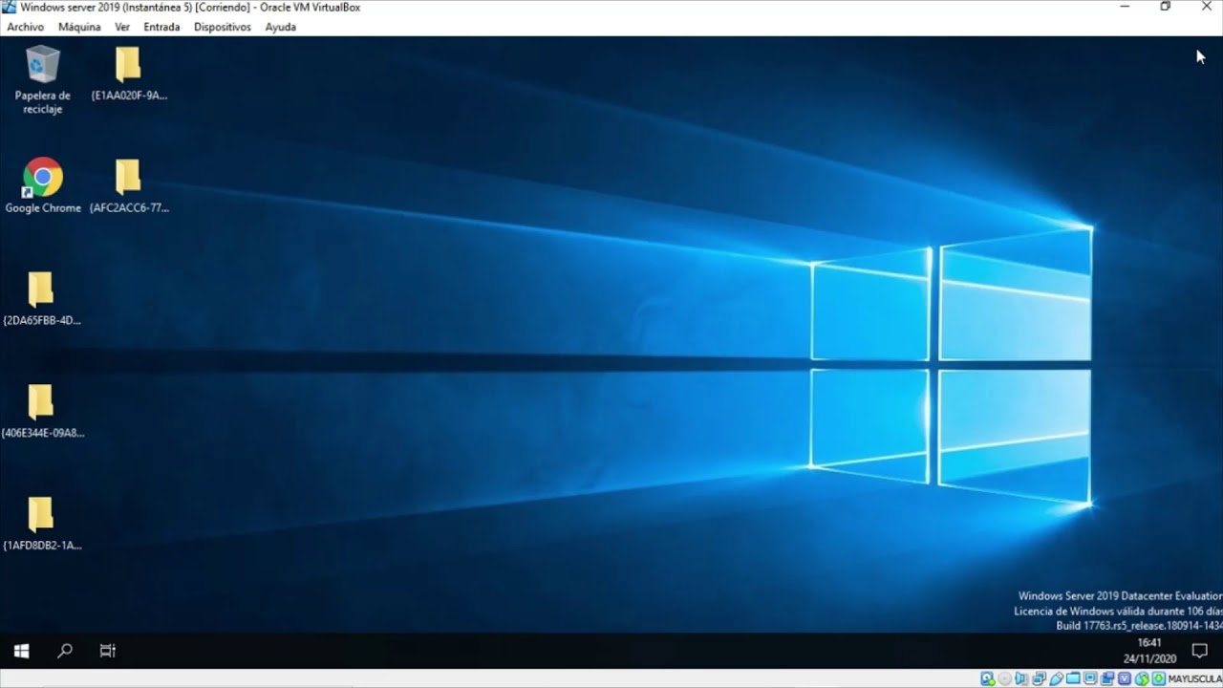Screen dimensions: 1223x688
Task: Open Task View on the taskbar
Action: click(x=108, y=651)
